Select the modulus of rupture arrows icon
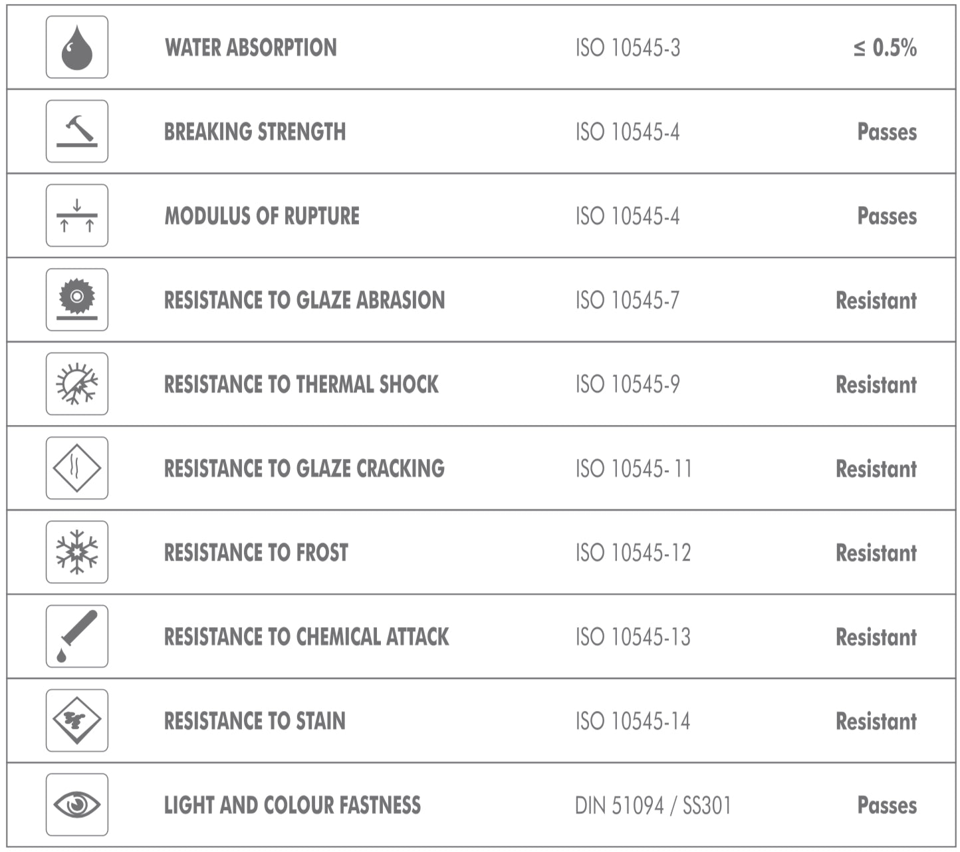 coord(76,215)
